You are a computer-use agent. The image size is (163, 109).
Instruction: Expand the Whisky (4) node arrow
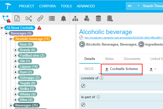point(15,94)
